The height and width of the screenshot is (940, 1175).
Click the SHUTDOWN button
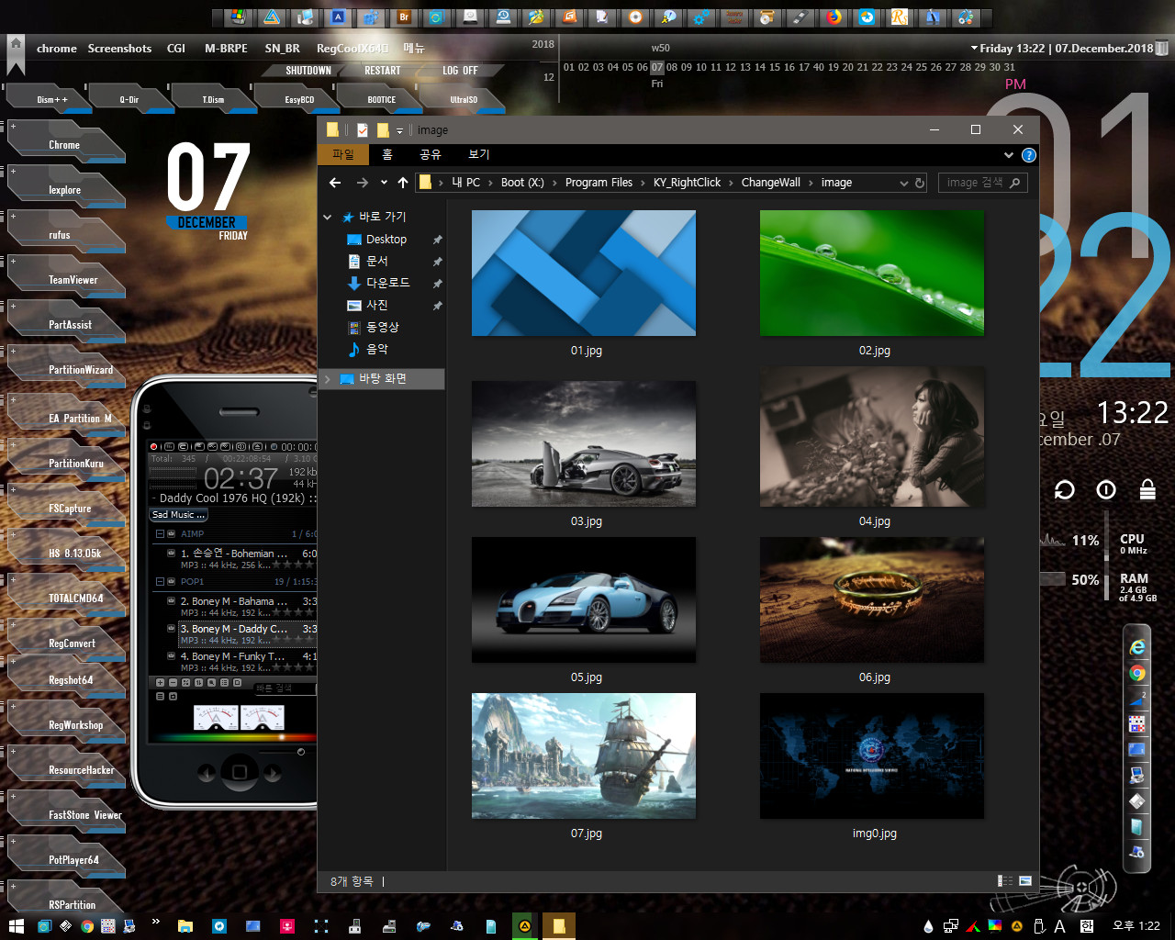(x=308, y=71)
